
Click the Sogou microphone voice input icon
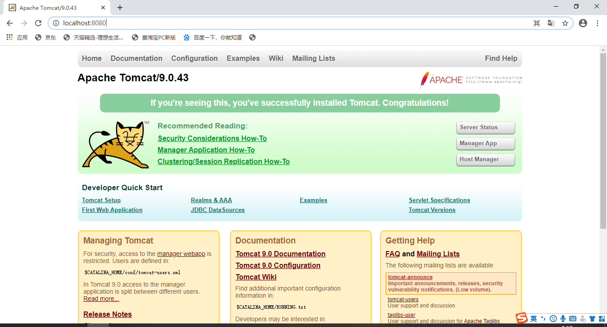click(x=563, y=319)
